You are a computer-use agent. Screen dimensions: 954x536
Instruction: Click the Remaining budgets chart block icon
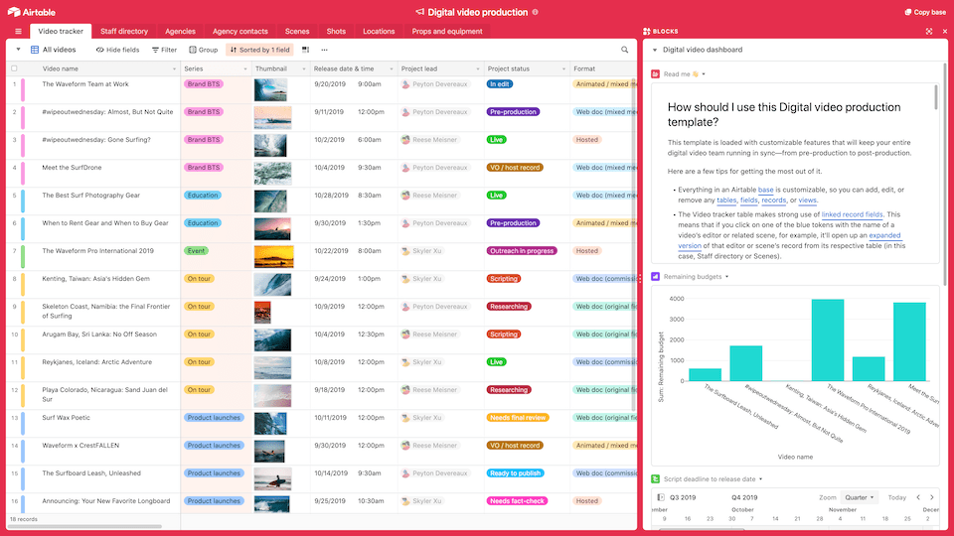(655, 277)
